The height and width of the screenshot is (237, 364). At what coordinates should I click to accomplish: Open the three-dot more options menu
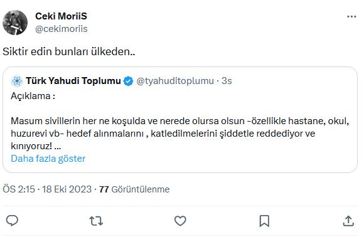pyautogui.click(x=351, y=17)
